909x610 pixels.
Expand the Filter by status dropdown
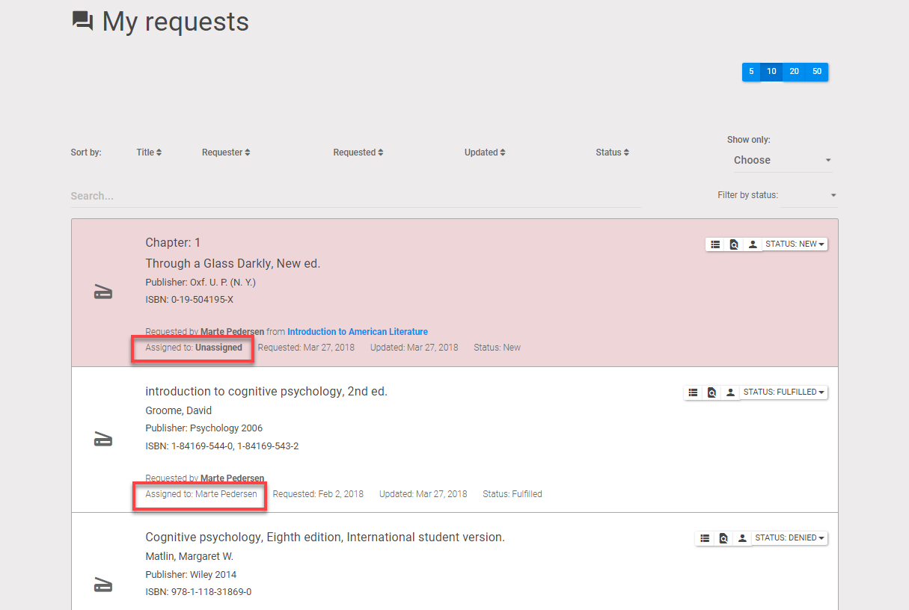coord(809,196)
